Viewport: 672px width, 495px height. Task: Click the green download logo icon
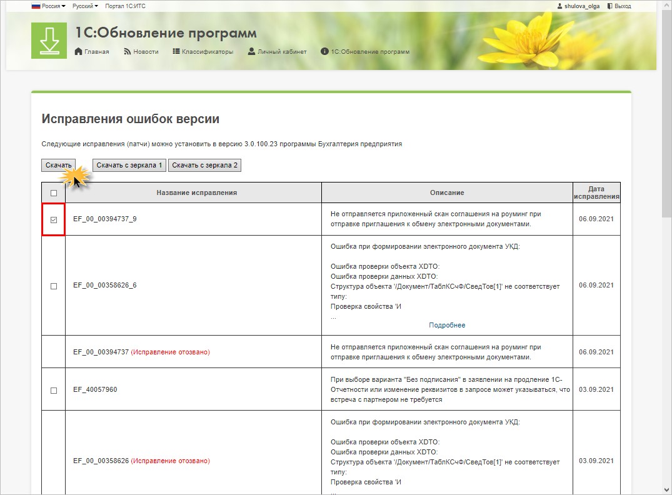(49, 40)
